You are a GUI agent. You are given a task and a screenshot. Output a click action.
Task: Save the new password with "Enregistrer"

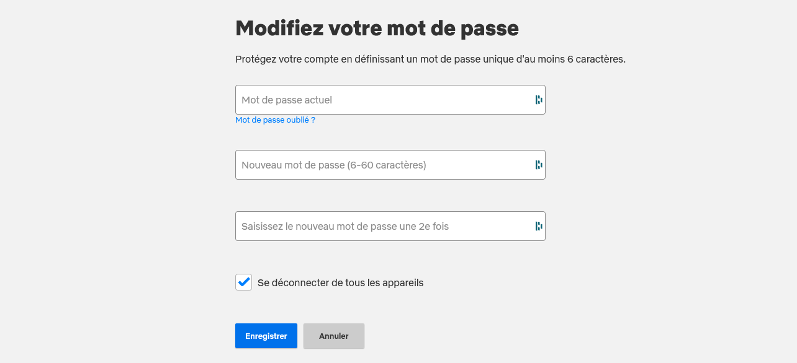[x=266, y=336]
